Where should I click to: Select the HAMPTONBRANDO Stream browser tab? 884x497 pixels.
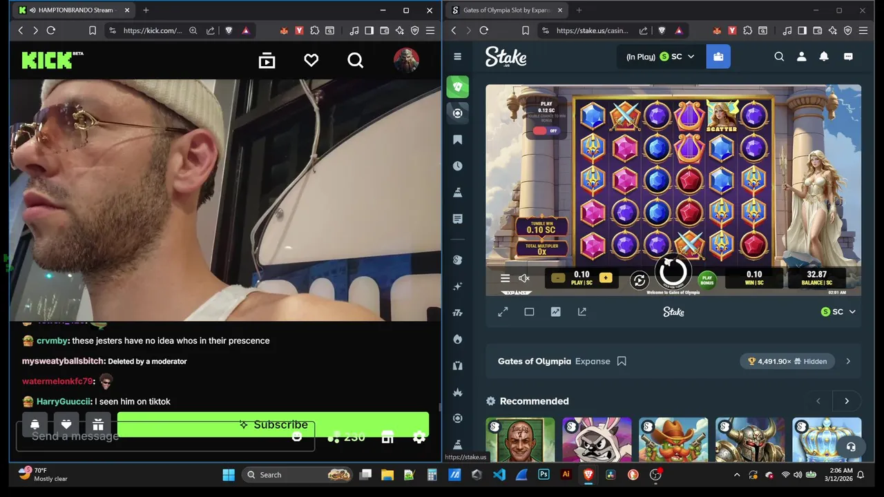tap(75, 10)
